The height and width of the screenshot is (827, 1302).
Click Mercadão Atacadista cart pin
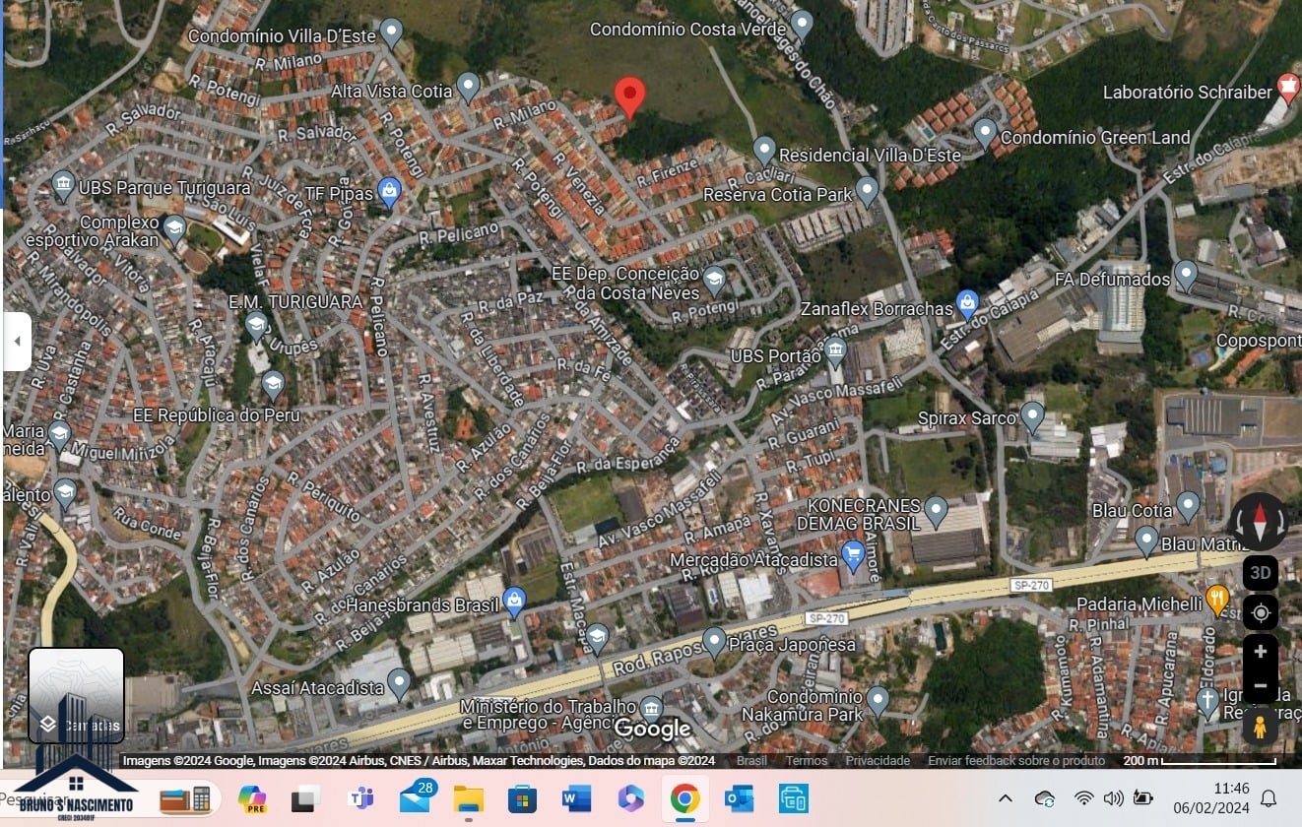tap(853, 555)
